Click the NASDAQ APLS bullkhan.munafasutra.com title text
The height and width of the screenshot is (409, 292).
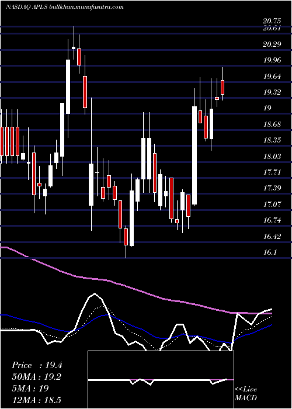click(65, 7)
